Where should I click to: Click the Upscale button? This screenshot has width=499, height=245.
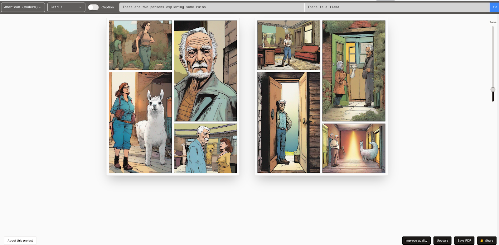442,241
